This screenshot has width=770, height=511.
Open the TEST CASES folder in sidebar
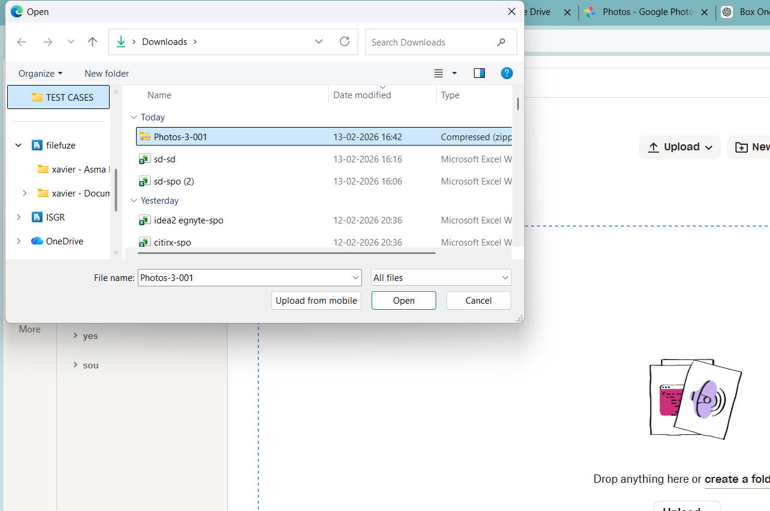click(58, 96)
